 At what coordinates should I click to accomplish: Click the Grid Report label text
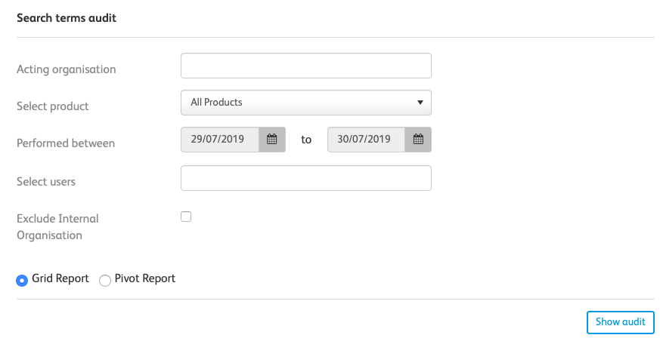tap(60, 278)
